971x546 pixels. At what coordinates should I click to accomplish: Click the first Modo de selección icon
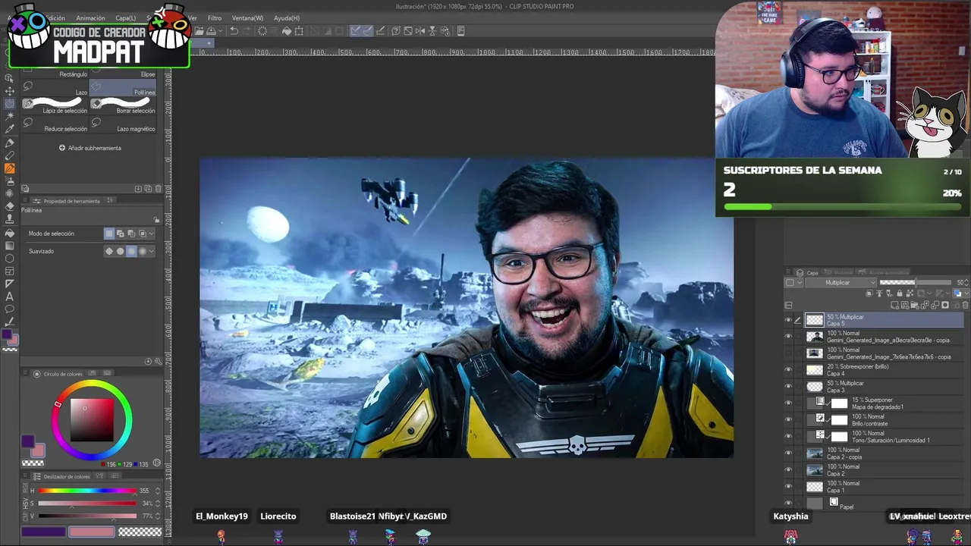click(x=109, y=234)
